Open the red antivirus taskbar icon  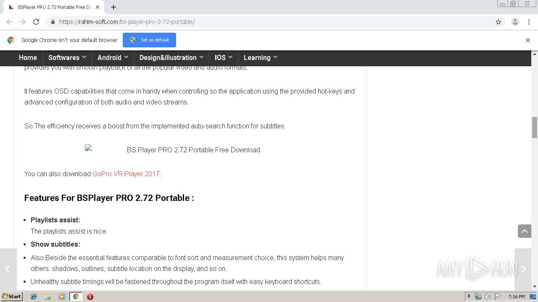pos(90,297)
